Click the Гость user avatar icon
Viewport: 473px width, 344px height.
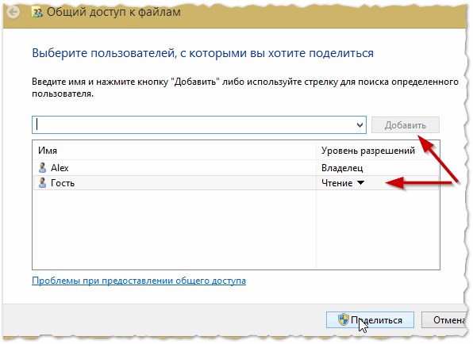[x=43, y=183]
